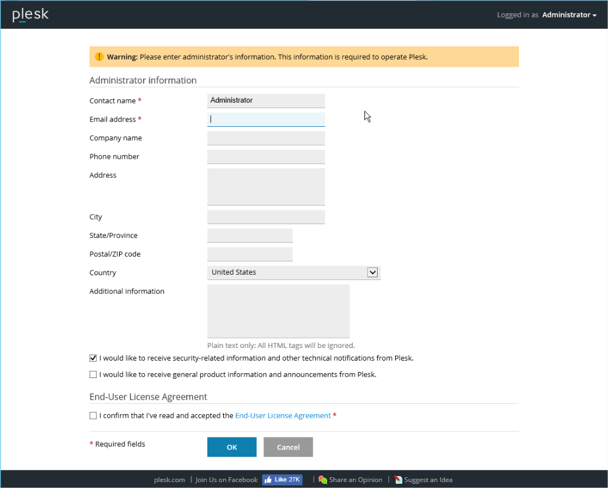Click into the Email address field
The image size is (608, 488).
pos(266,120)
